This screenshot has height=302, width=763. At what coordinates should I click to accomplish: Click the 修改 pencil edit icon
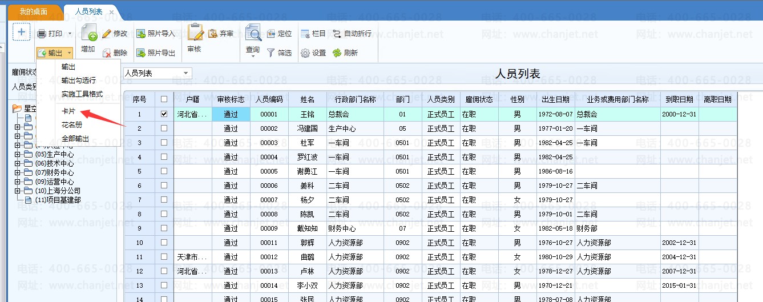[x=107, y=34]
